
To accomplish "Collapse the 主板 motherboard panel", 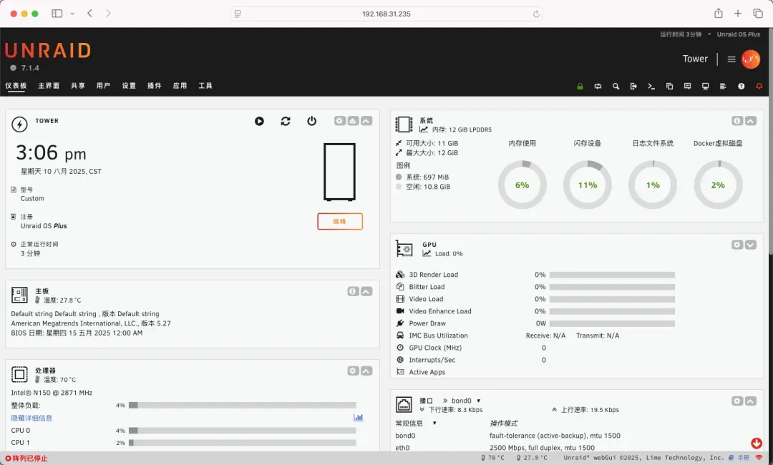I will (x=366, y=291).
